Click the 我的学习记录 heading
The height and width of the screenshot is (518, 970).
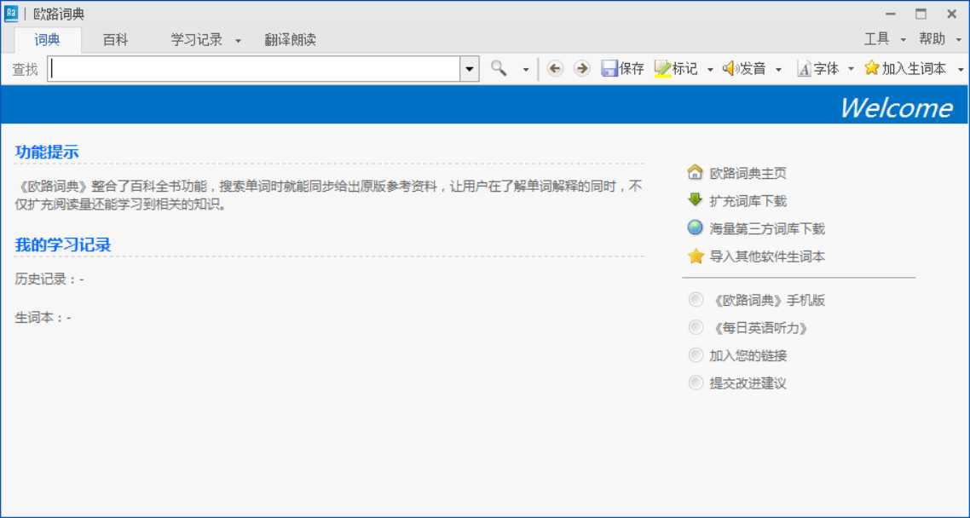pyautogui.click(x=63, y=245)
